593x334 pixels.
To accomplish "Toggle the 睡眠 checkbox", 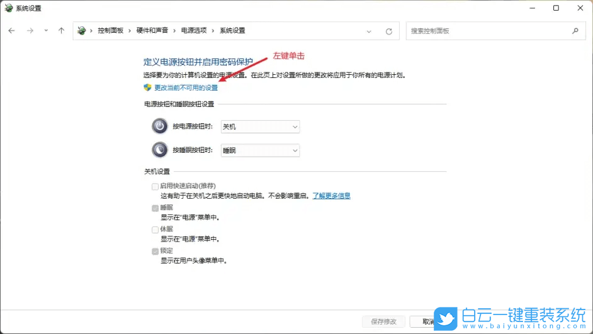I will [155, 208].
